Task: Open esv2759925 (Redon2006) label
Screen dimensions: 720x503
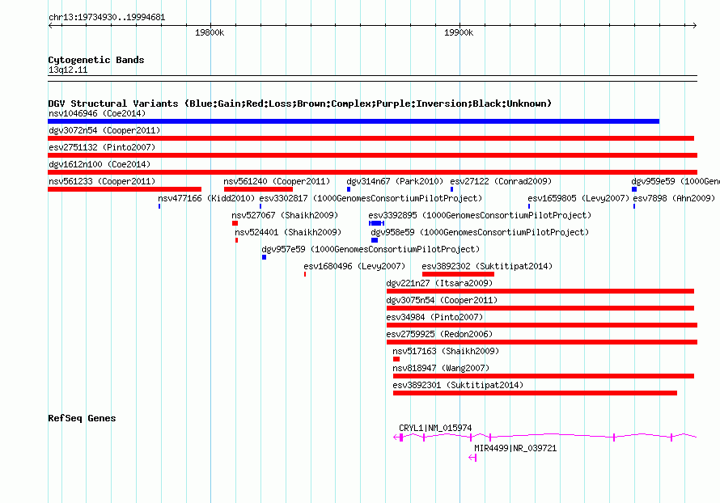Action: pos(439,334)
